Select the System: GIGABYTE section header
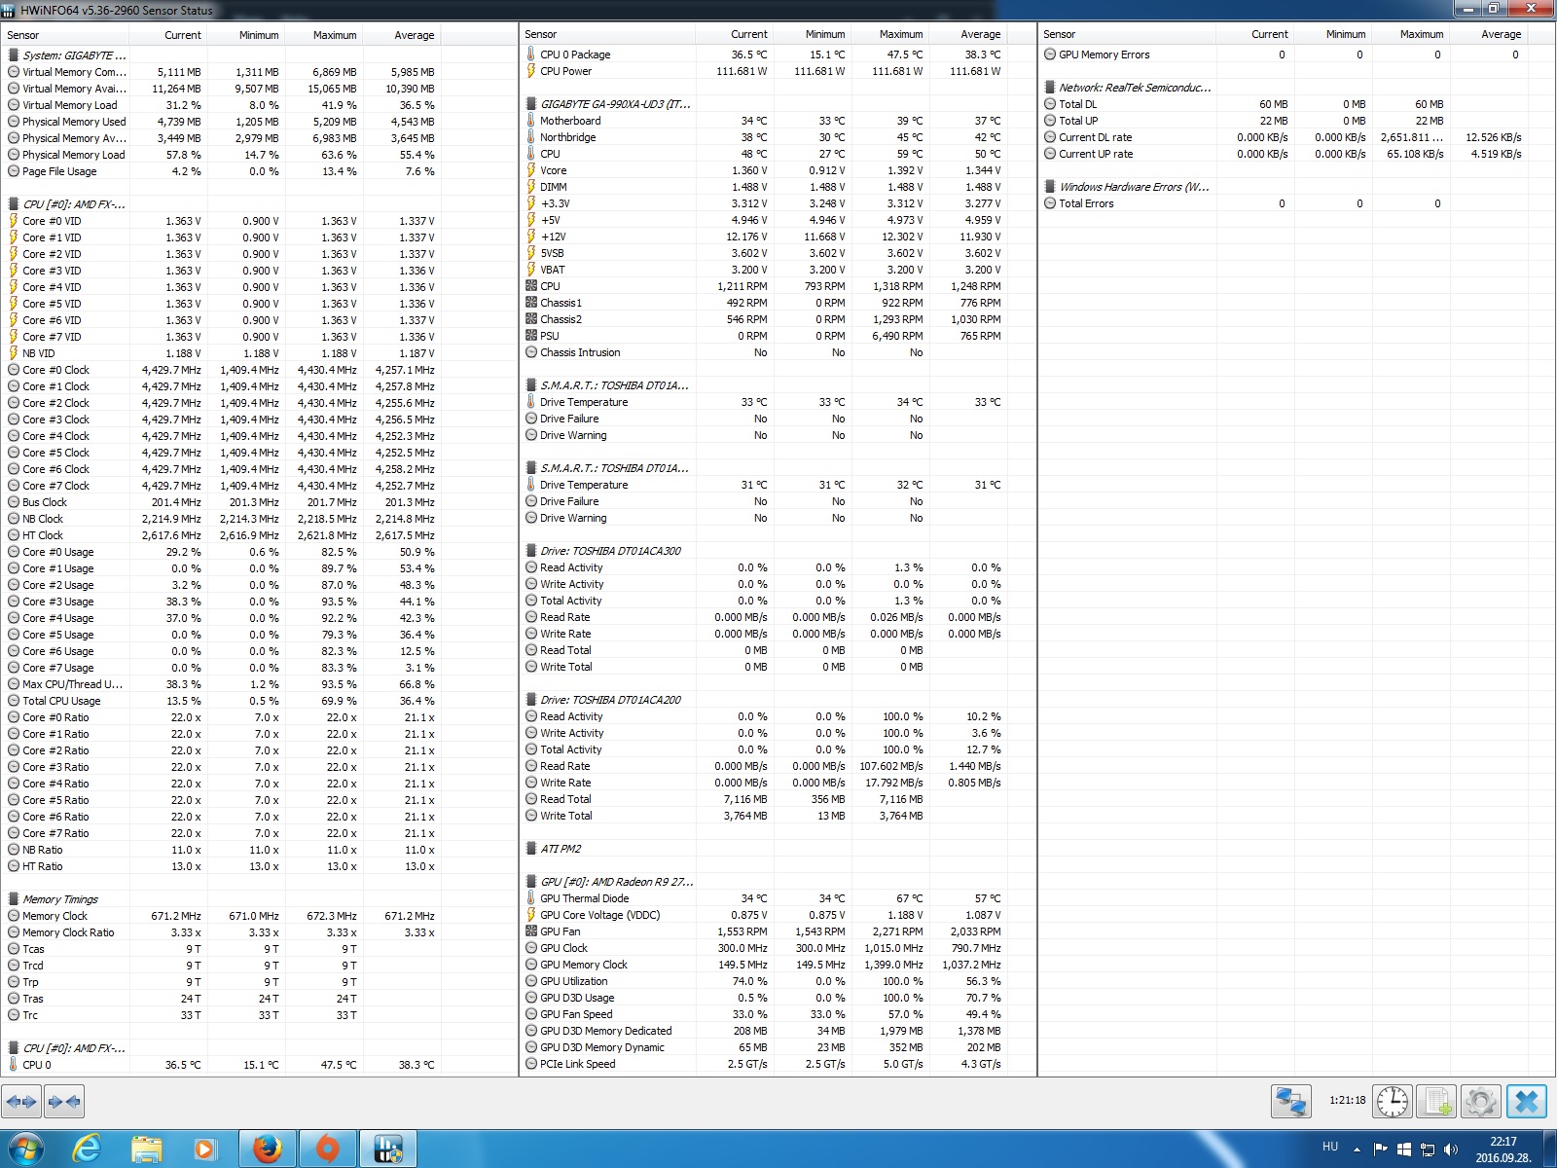This screenshot has width=1557, height=1168. point(259,55)
